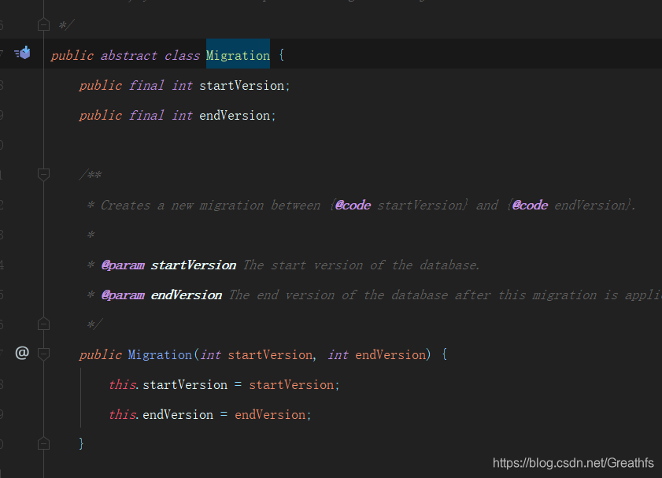The image size is (662, 478).
Task: Click bold startVersion in the @param line
Action: tap(194, 265)
